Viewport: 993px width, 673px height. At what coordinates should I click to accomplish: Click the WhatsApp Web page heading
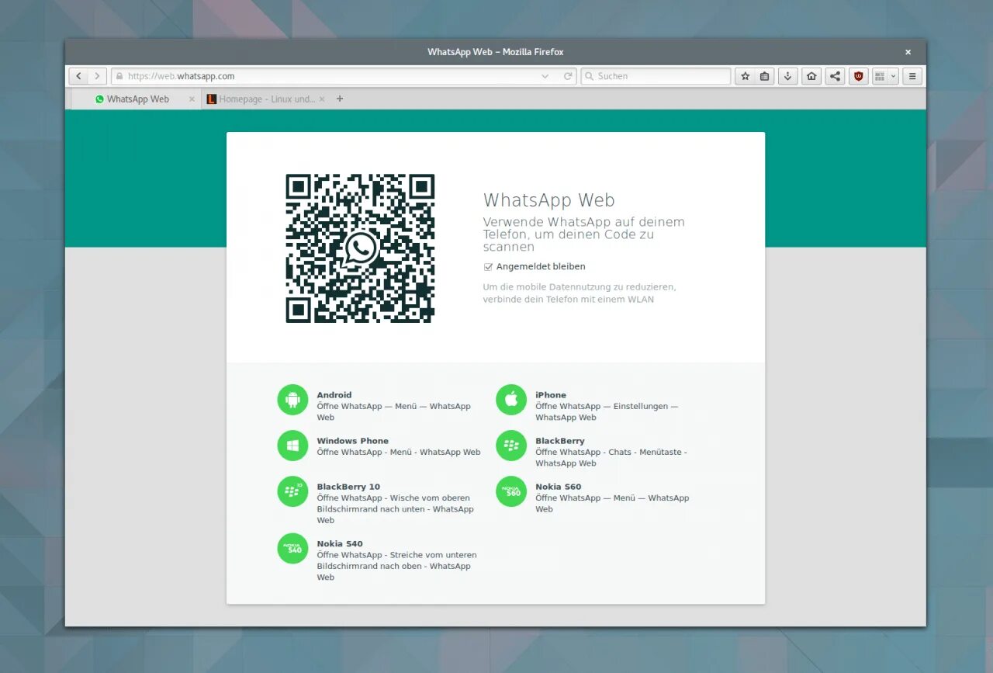(x=549, y=200)
